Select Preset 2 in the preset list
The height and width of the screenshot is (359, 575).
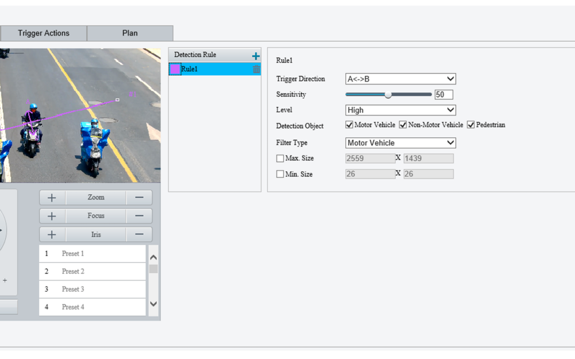(x=93, y=272)
